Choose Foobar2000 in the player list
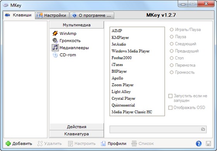Viewport: 217px width, 151px height. pos(122,58)
